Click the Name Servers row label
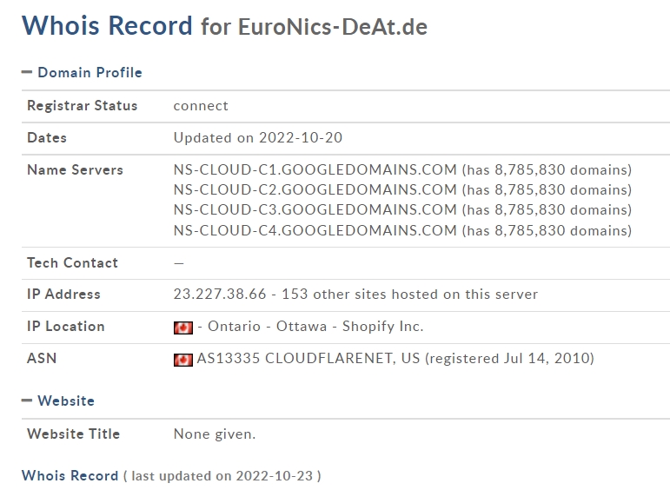The height and width of the screenshot is (490, 670). tap(76, 169)
